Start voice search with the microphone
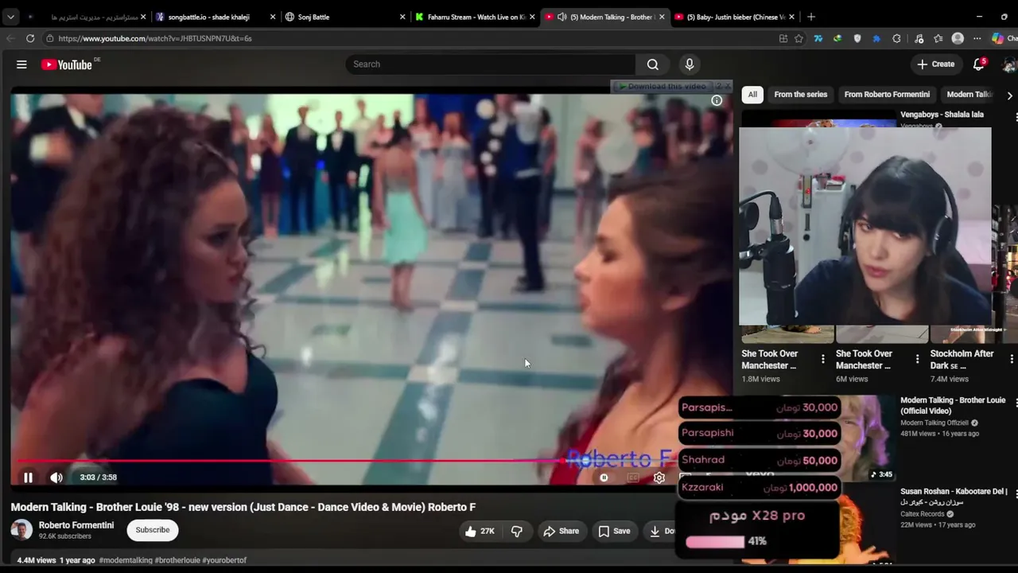 pyautogui.click(x=690, y=64)
